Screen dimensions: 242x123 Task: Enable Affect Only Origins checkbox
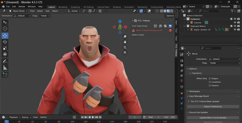click(x=210, y=79)
